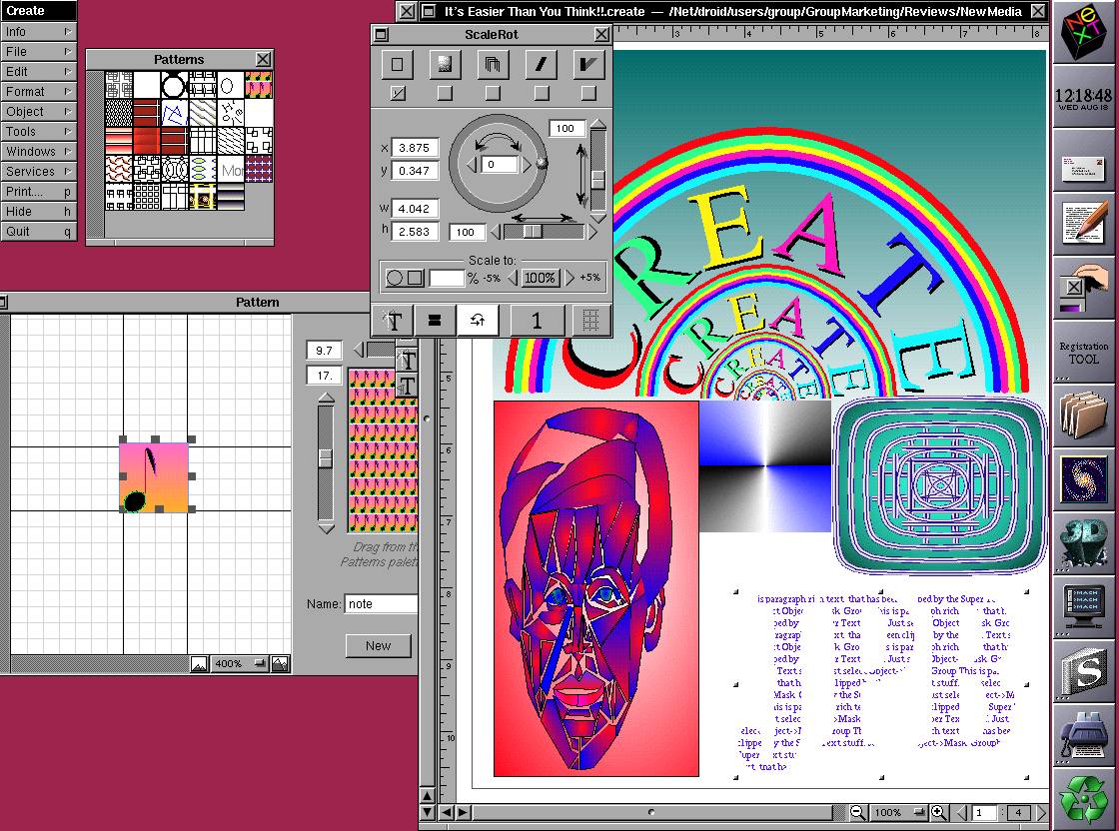Open the green Recycler dock icon
Viewport: 1119px width, 831px height.
(x=1083, y=799)
